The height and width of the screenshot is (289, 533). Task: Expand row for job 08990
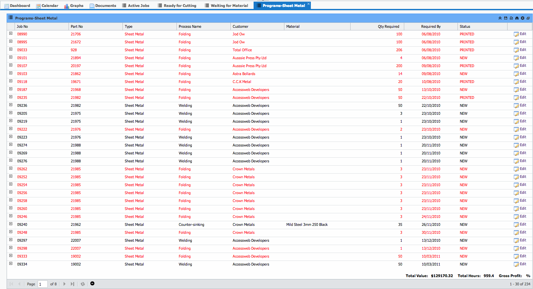(11, 33)
